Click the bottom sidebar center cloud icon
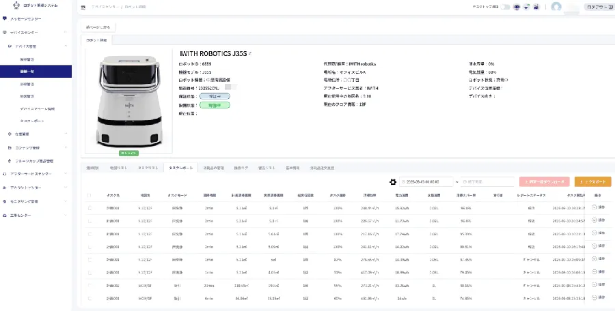This screenshot has width=615, height=311. 4,216
